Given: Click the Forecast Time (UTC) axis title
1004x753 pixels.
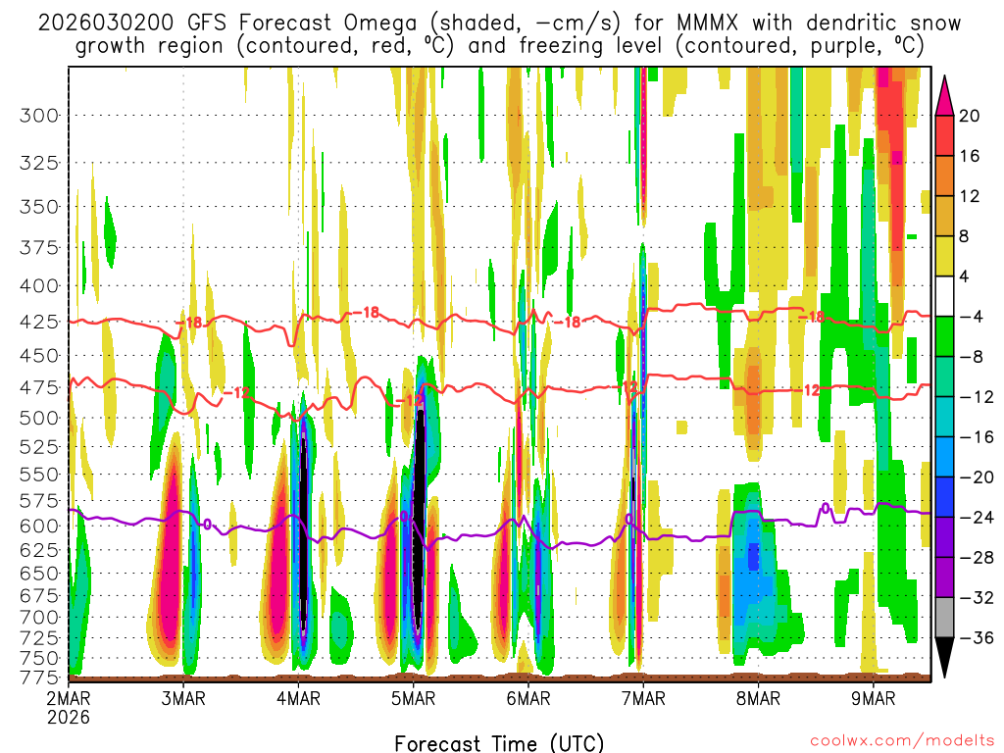Looking at the screenshot, I should pos(499,741).
